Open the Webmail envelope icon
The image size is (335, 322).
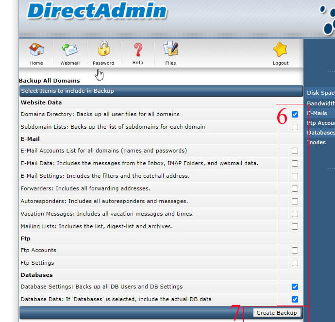pos(69,50)
